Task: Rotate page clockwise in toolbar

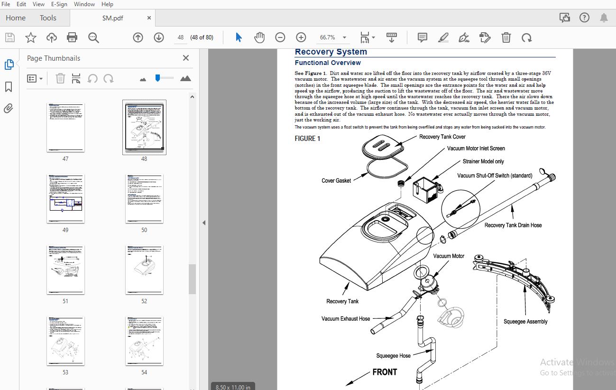Action: point(526,37)
